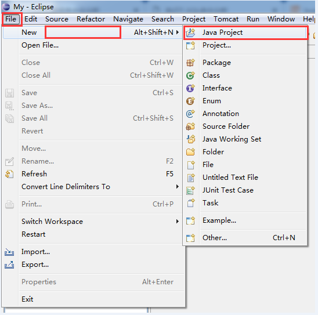Screen dimensions: 318x315
Task: Click the Enum icon
Action: pyautogui.click(x=190, y=101)
